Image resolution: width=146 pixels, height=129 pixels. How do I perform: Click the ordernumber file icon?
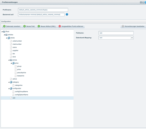(x=11, y=41)
